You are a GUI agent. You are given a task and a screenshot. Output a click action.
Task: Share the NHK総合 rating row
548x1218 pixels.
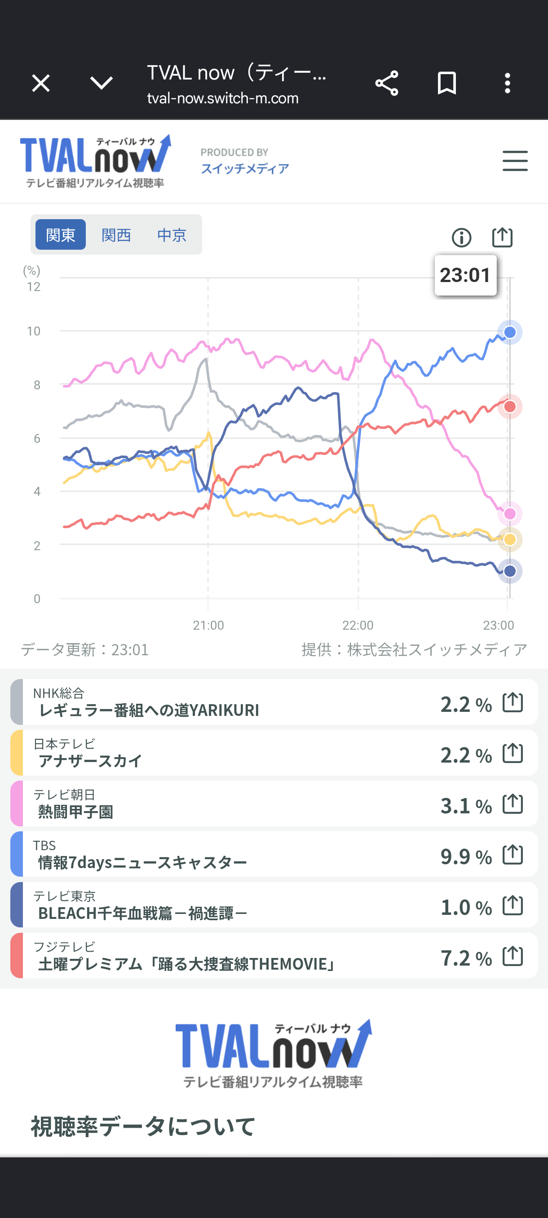click(x=513, y=702)
